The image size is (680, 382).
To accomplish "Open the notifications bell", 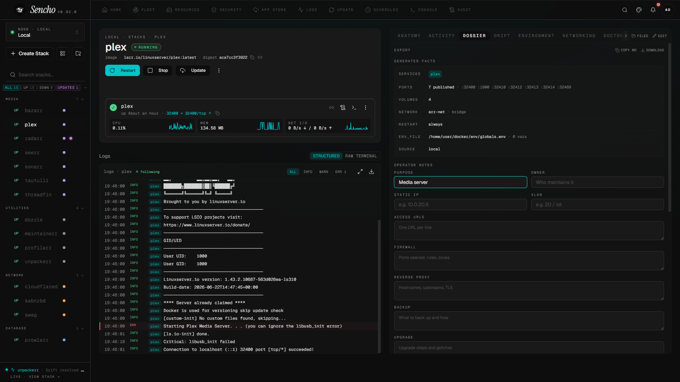I will [x=653, y=10].
